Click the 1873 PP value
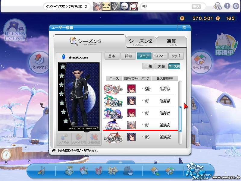Screen dimensions: 241x181 pyautogui.click(x=165, y=89)
